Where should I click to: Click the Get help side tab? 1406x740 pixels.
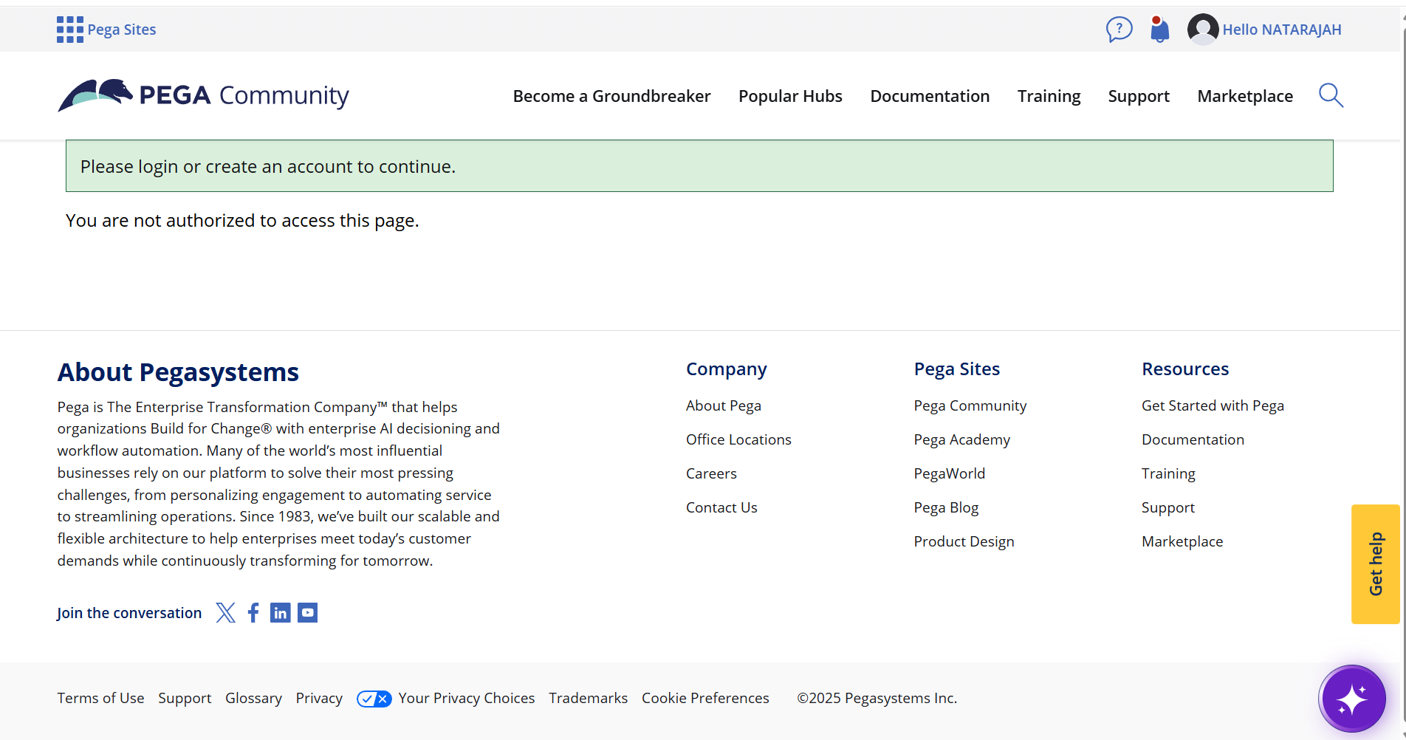(x=1375, y=563)
